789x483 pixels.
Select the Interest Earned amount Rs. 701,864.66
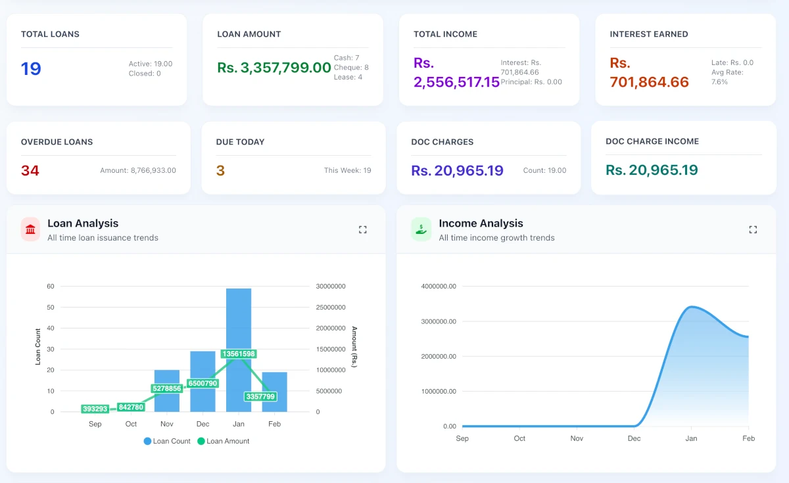(648, 71)
